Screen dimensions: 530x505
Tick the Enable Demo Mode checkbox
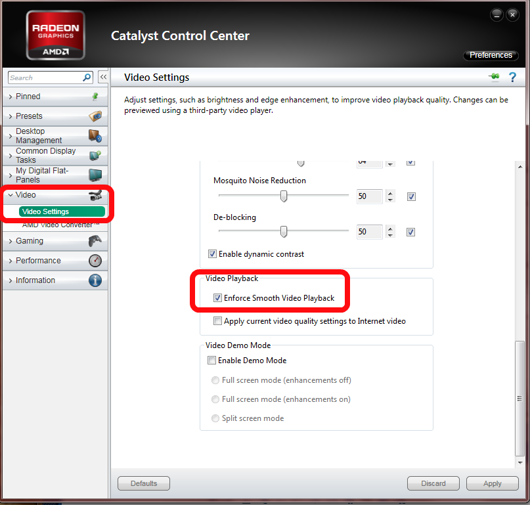pos(211,360)
